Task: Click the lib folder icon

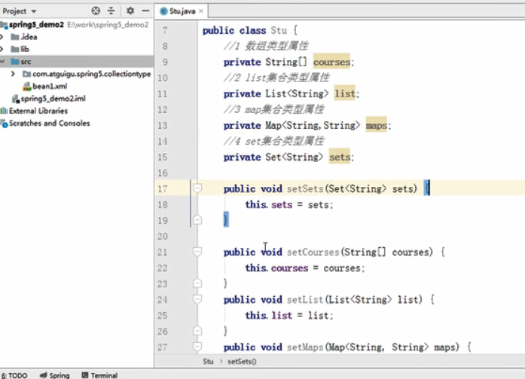Action: pos(15,49)
